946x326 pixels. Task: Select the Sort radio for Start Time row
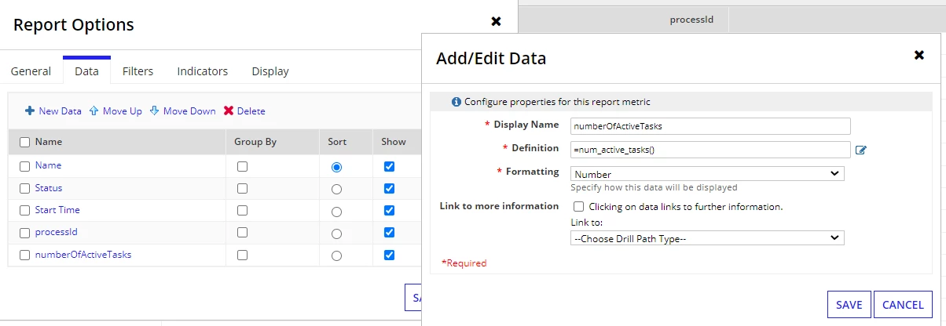coord(336,212)
